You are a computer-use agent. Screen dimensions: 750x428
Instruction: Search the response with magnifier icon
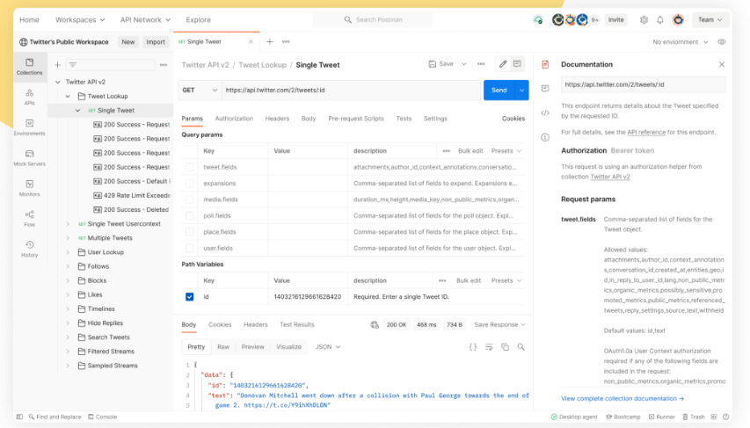tap(521, 347)
